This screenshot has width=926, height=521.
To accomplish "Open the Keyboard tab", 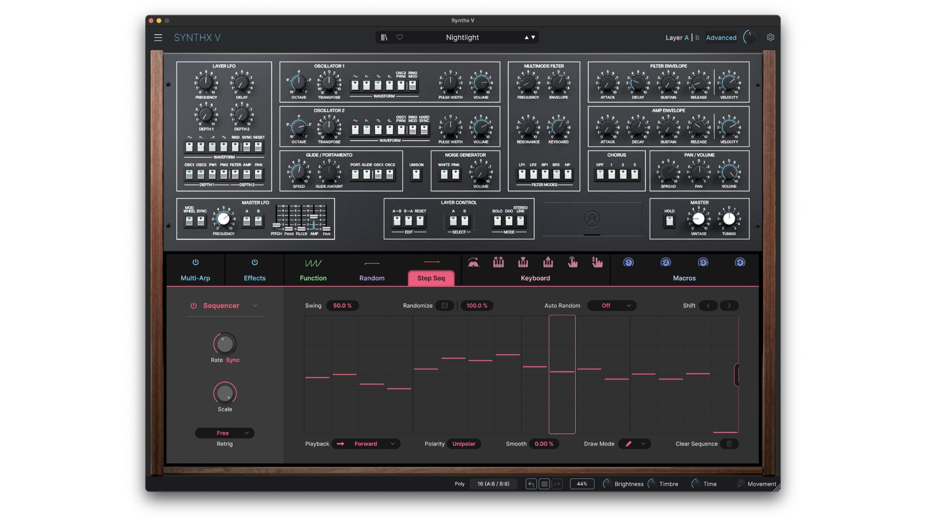I will pos(535,278).
